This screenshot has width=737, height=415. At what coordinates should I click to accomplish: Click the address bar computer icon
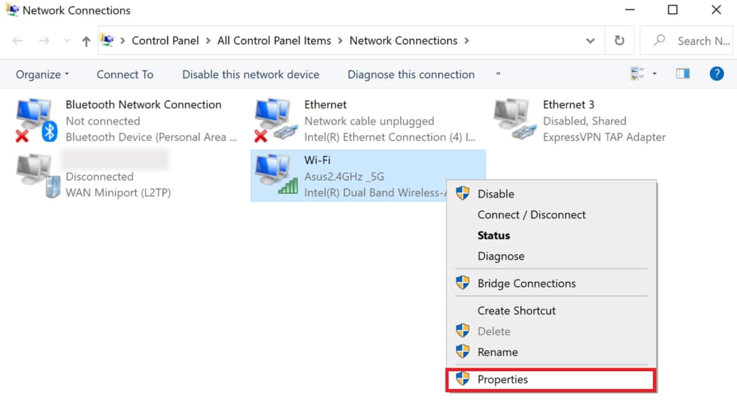click(x=107, y=40)
